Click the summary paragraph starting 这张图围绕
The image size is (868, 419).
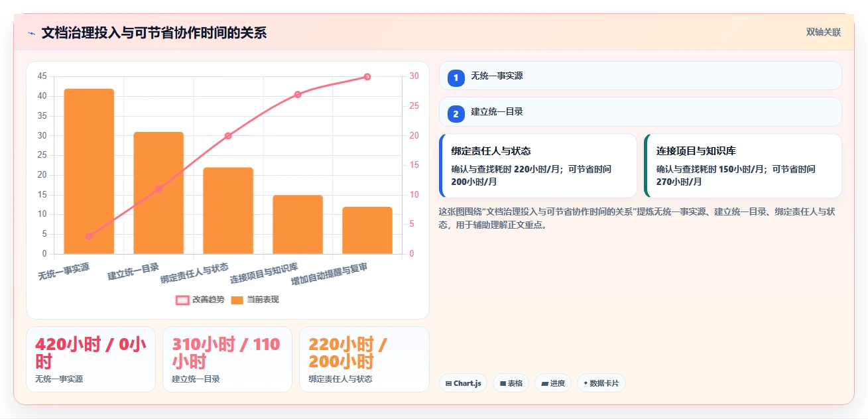(x=637, y=218)
